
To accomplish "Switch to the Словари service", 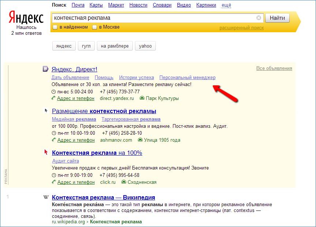I will pos(162,5).
